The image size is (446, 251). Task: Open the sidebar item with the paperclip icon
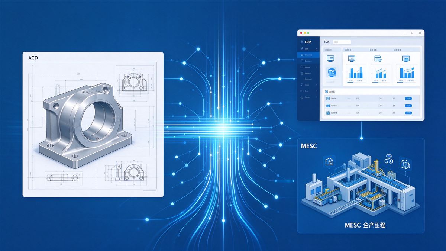click(x=308, y=49)
